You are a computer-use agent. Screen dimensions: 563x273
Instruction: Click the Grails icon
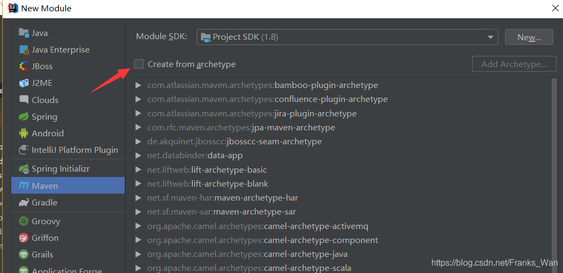click(x=24, y=254)
